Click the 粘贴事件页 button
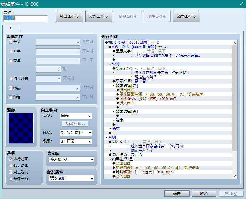 [128, 17]
